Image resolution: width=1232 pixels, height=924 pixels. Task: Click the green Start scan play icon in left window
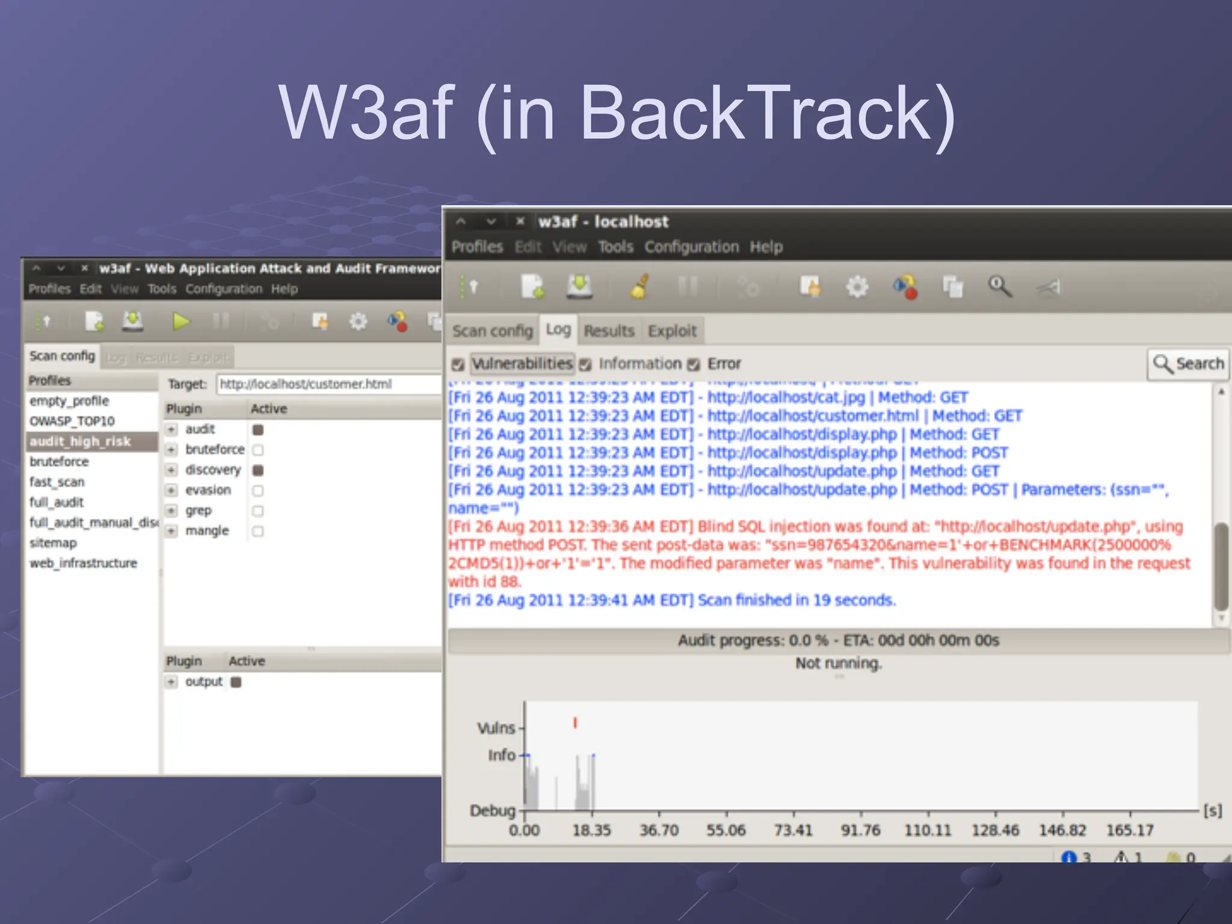click(x=180, y=322)
